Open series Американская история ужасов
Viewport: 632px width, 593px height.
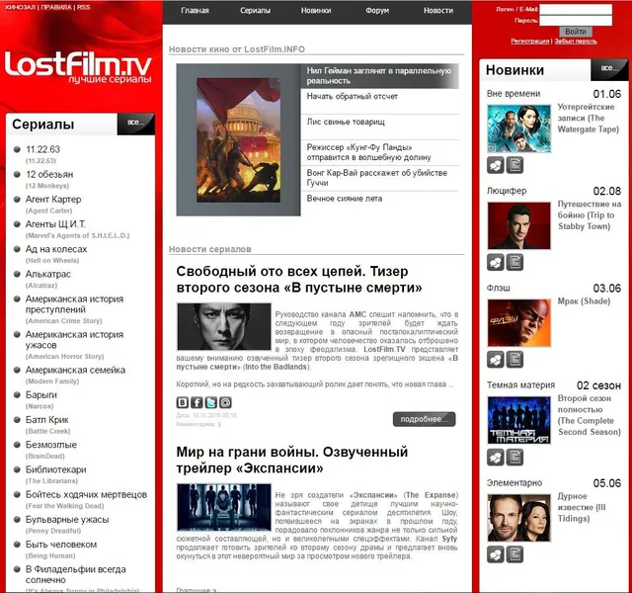tap(74, 340)
